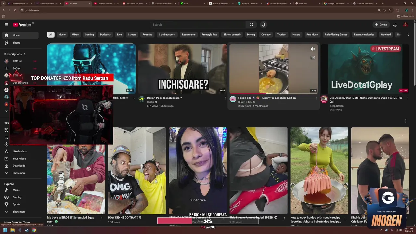Select the Combat sports filter chip
The height and width of the screenshot is (234, 416).
click(x=167, y=35)
